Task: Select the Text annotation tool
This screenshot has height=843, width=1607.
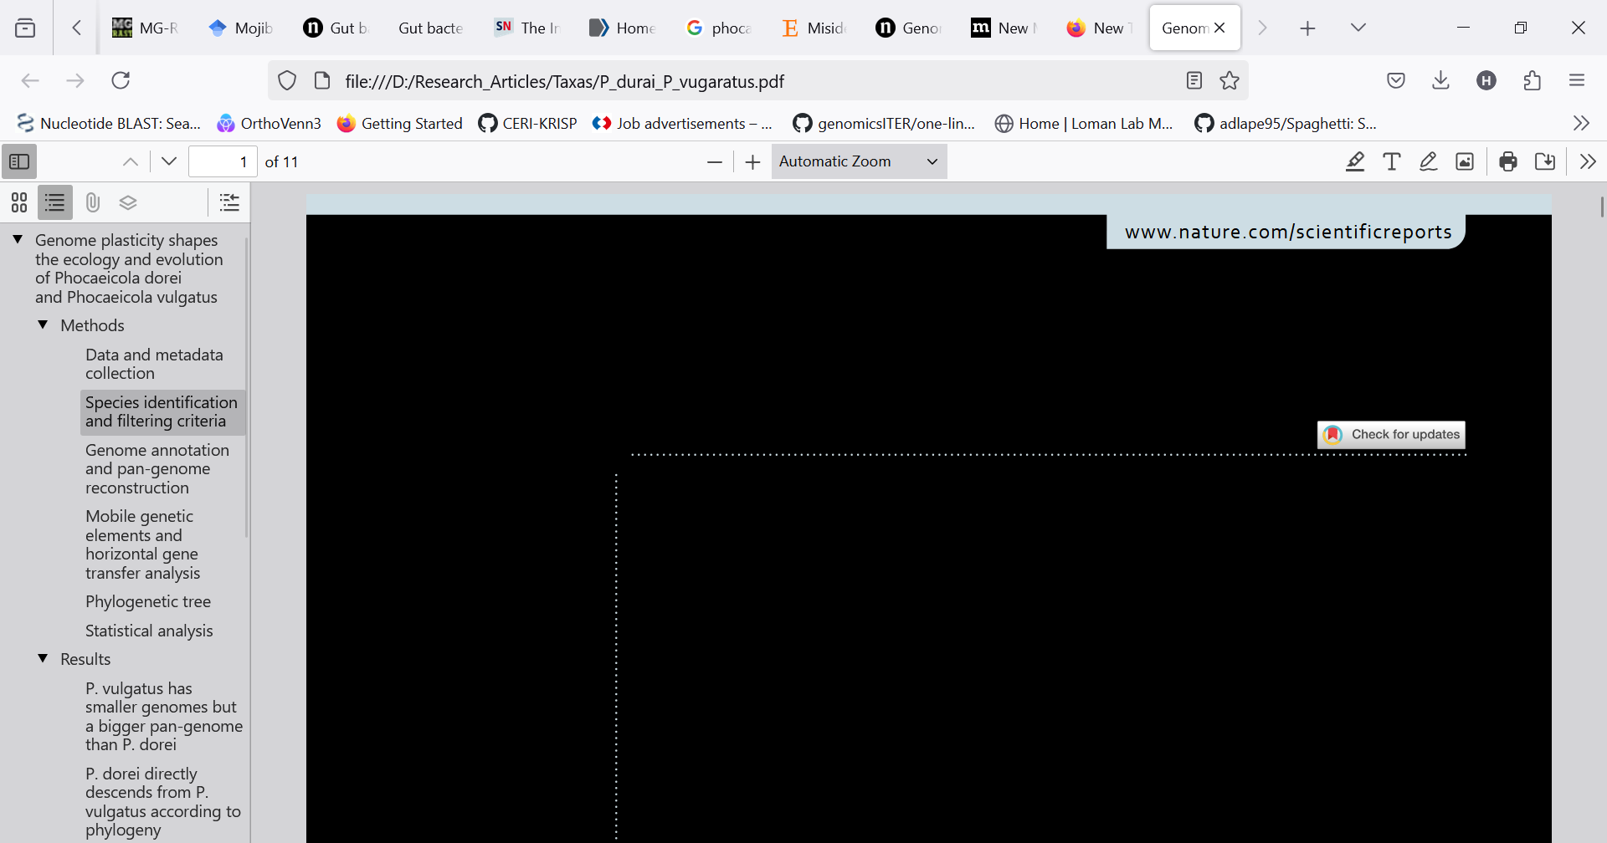Action: (1391, 161)
